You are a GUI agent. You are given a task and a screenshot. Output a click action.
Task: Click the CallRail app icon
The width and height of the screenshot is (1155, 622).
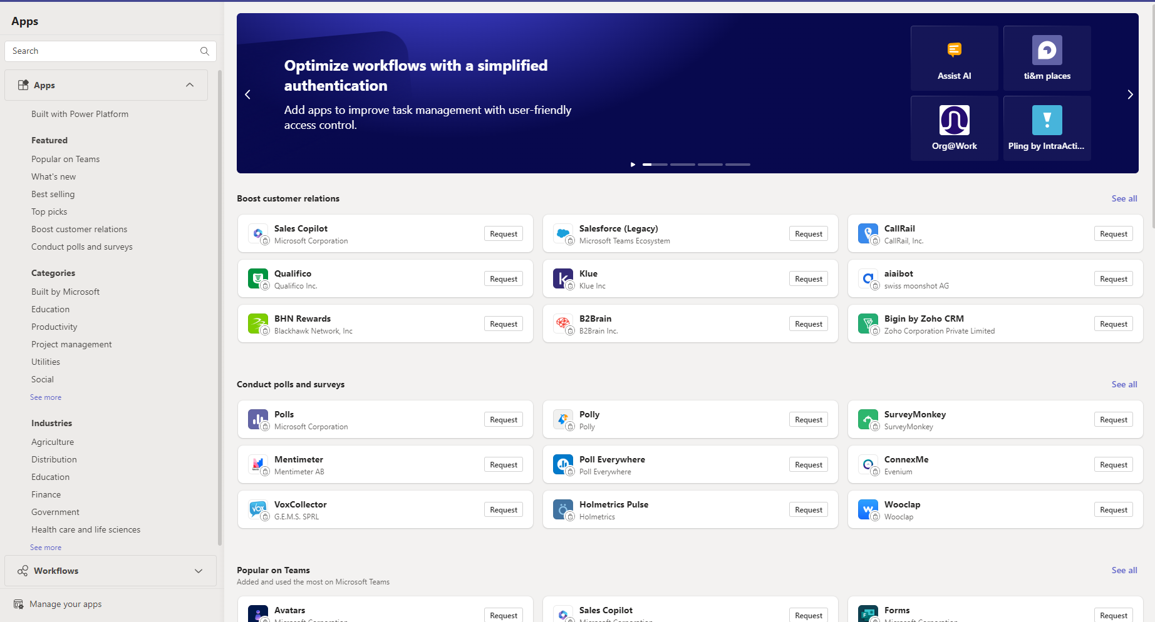coord(868,233)
